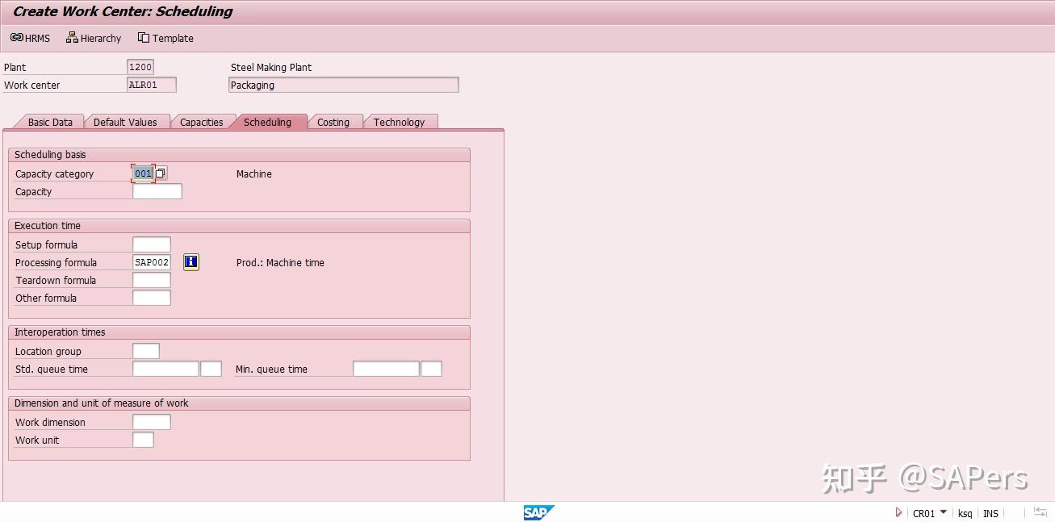Click the Std. queue time unit field

point(211,369)
